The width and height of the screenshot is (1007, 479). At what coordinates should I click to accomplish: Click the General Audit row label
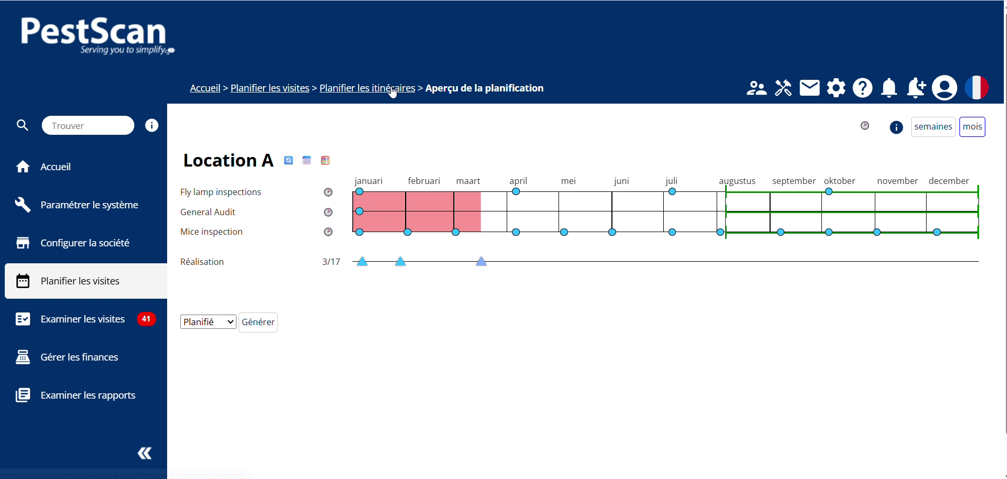point(207,212)
